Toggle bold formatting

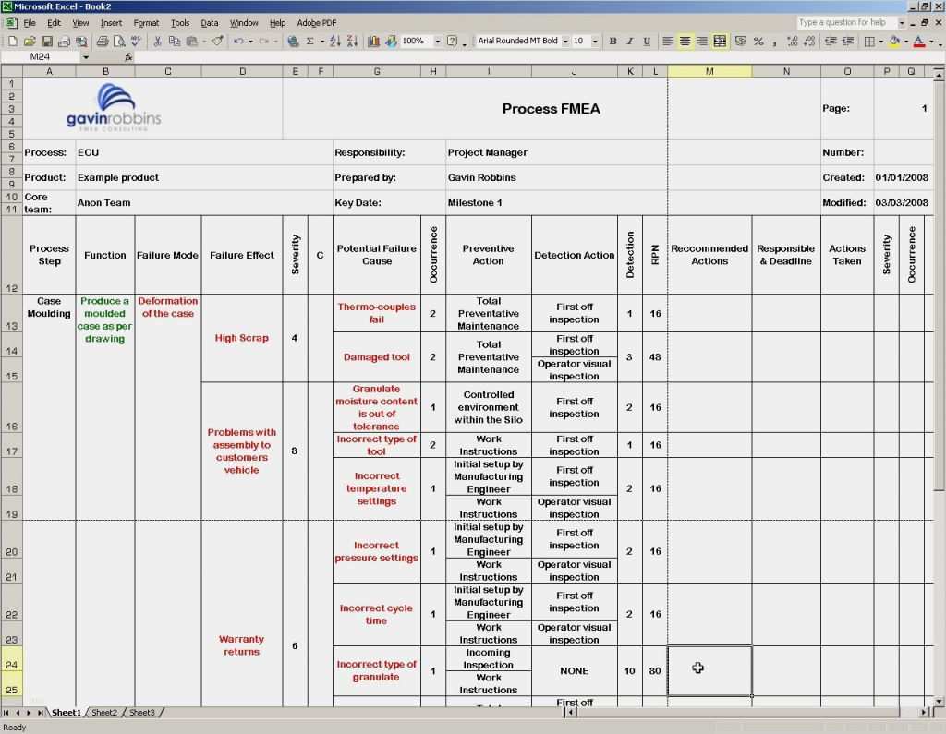(612, 42)
